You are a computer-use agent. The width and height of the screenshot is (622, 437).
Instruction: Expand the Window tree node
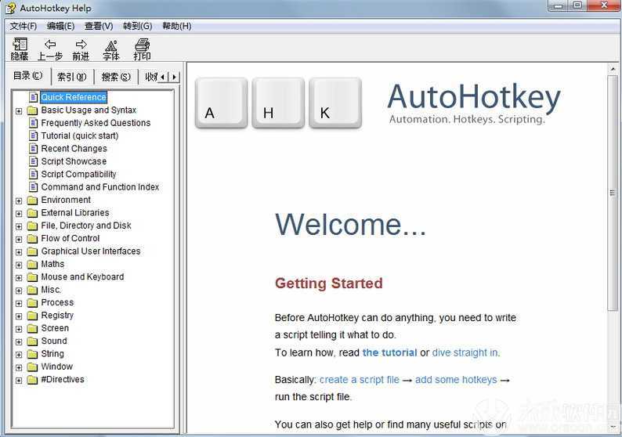pos(19,367)
